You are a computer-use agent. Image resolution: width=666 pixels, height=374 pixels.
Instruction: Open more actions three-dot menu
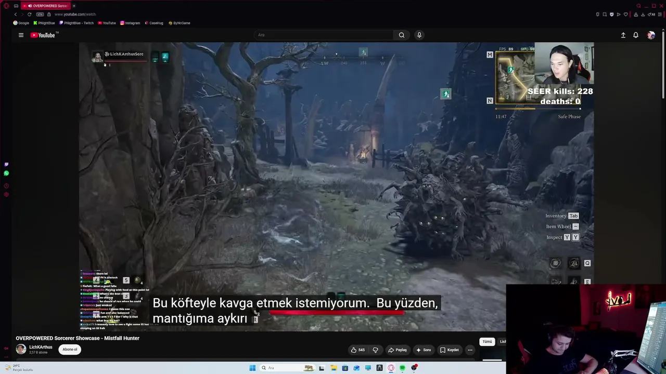[470, 350]
